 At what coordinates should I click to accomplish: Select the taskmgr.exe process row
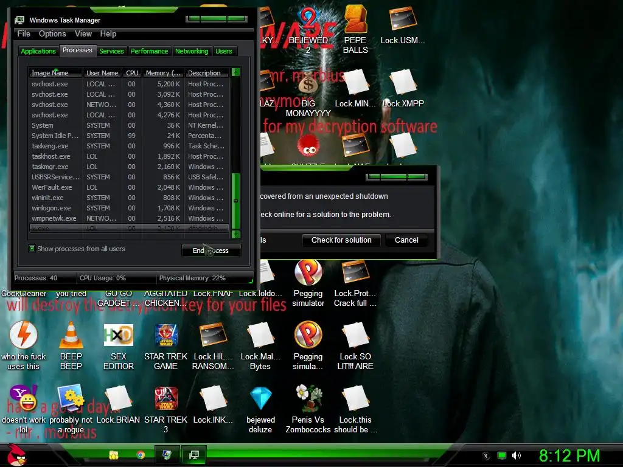129,167
